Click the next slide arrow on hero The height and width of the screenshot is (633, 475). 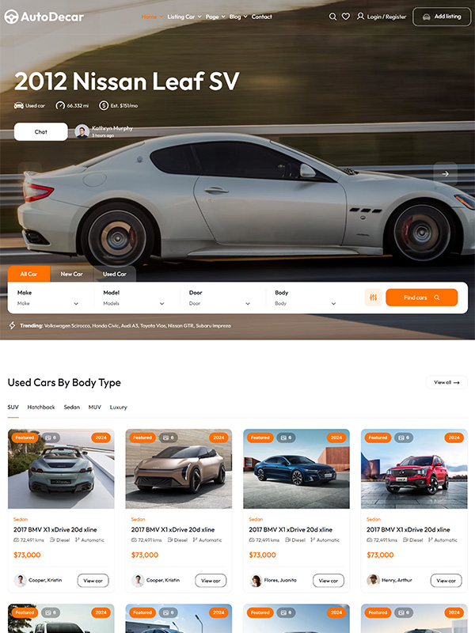[445, 173]
